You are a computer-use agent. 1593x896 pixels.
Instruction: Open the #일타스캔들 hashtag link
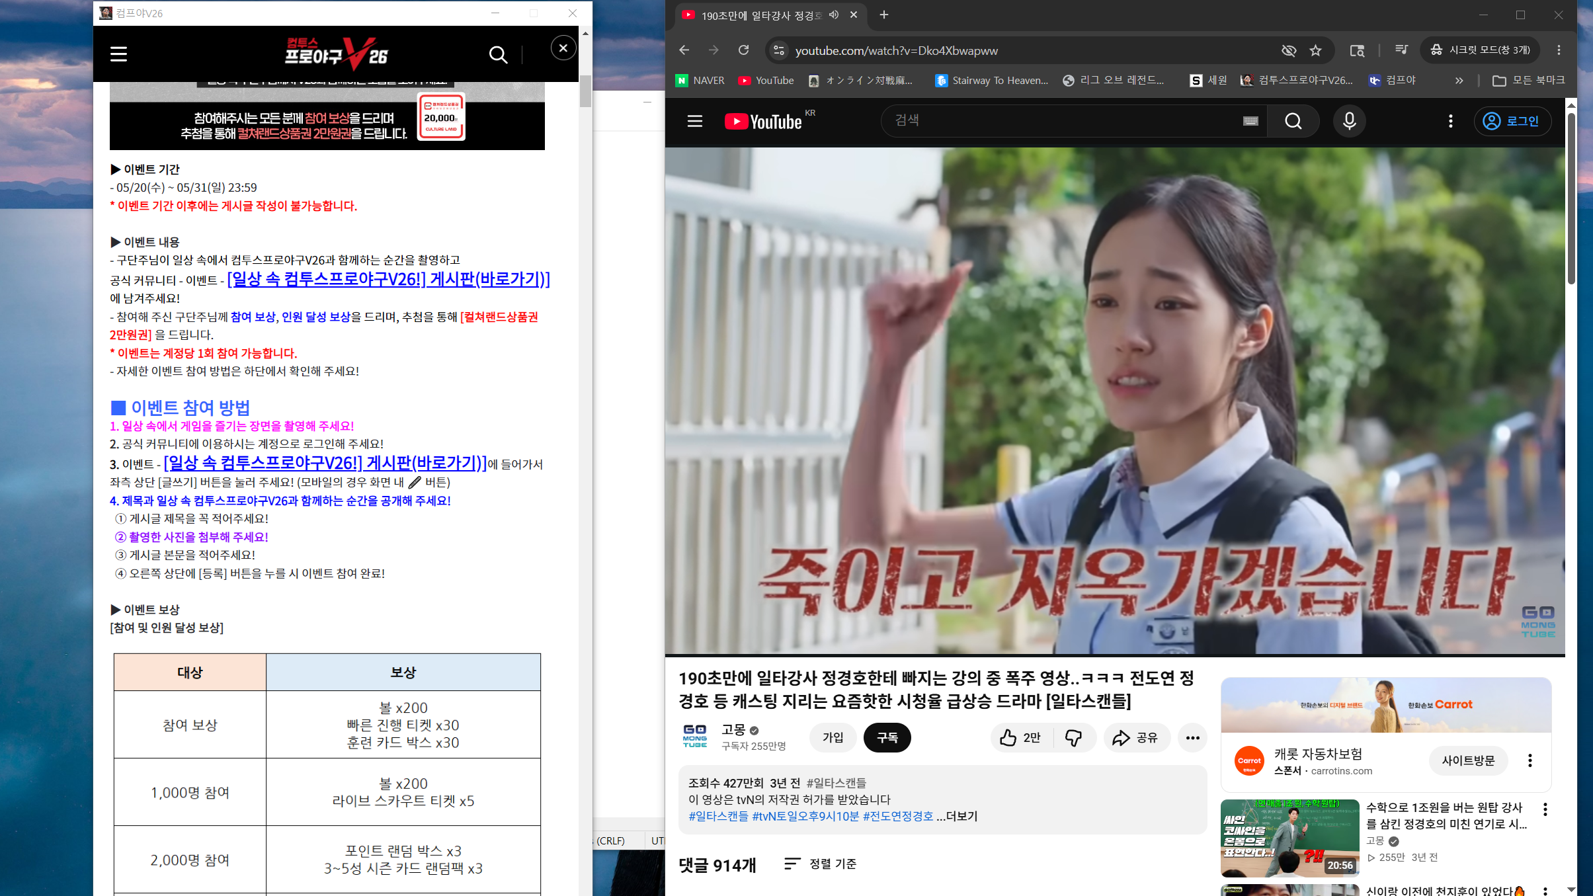[719, 816]
